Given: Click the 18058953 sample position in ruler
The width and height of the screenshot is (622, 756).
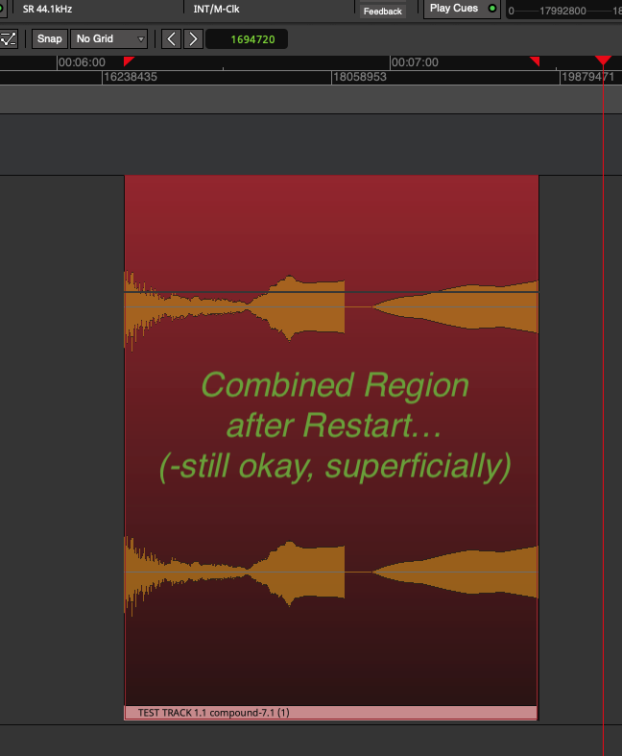Looking at the screenshot, I should (x=359, y=77).
